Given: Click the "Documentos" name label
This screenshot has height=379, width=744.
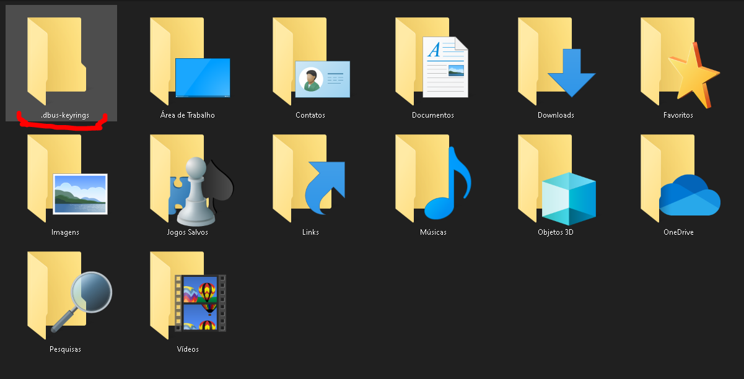Looking at the screenshot, I should point(433,115).
